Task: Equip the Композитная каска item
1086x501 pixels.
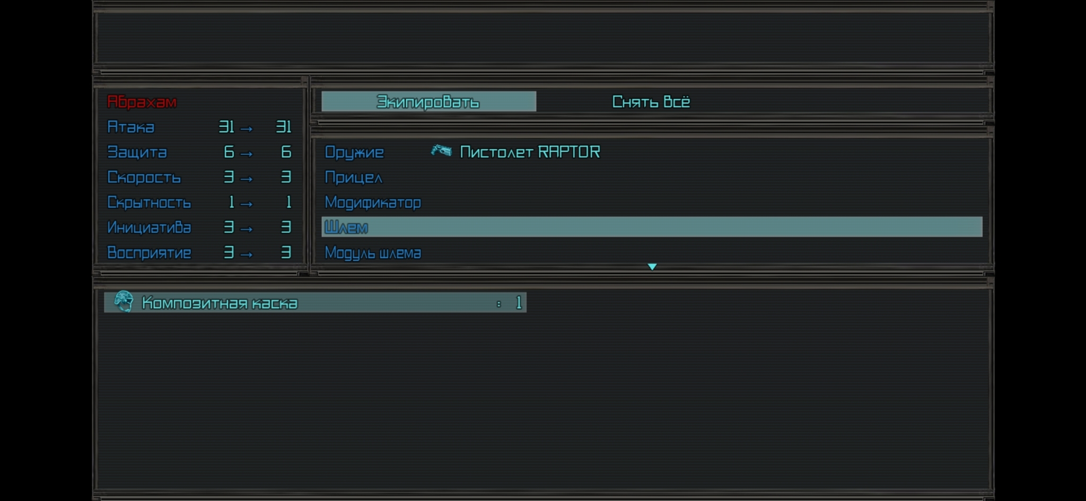Action: (220, 303)
